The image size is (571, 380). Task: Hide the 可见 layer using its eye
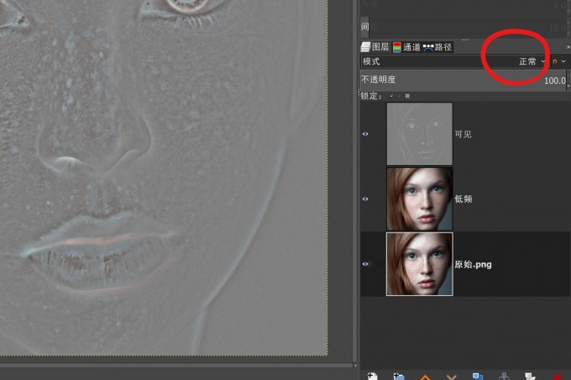tap(365, 134)
